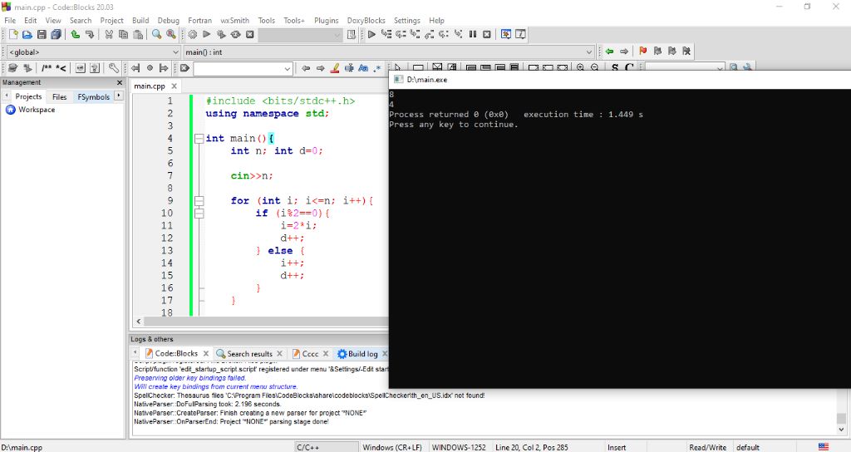Clear all bookmarks flag icon
Screen dimensions: 851x452
pos(686,51)
